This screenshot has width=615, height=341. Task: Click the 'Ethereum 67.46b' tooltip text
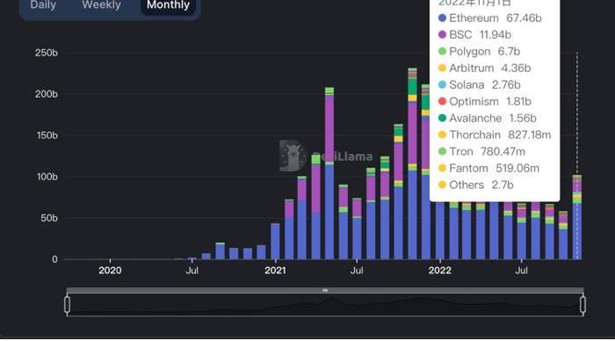click(496, 18)
